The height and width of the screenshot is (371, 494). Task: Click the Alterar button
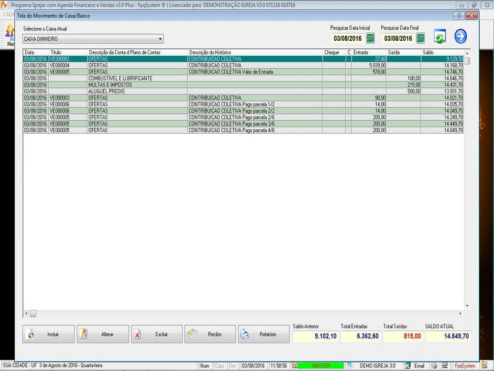tap(103, 334)
